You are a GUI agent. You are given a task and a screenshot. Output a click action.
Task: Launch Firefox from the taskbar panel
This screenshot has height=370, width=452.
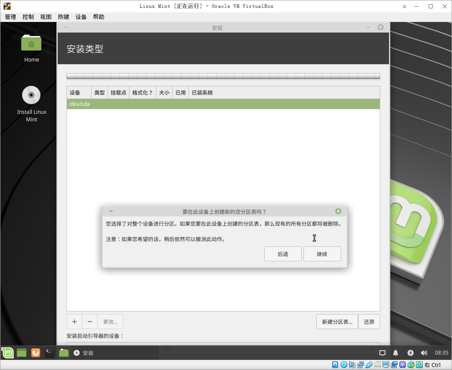36,352
